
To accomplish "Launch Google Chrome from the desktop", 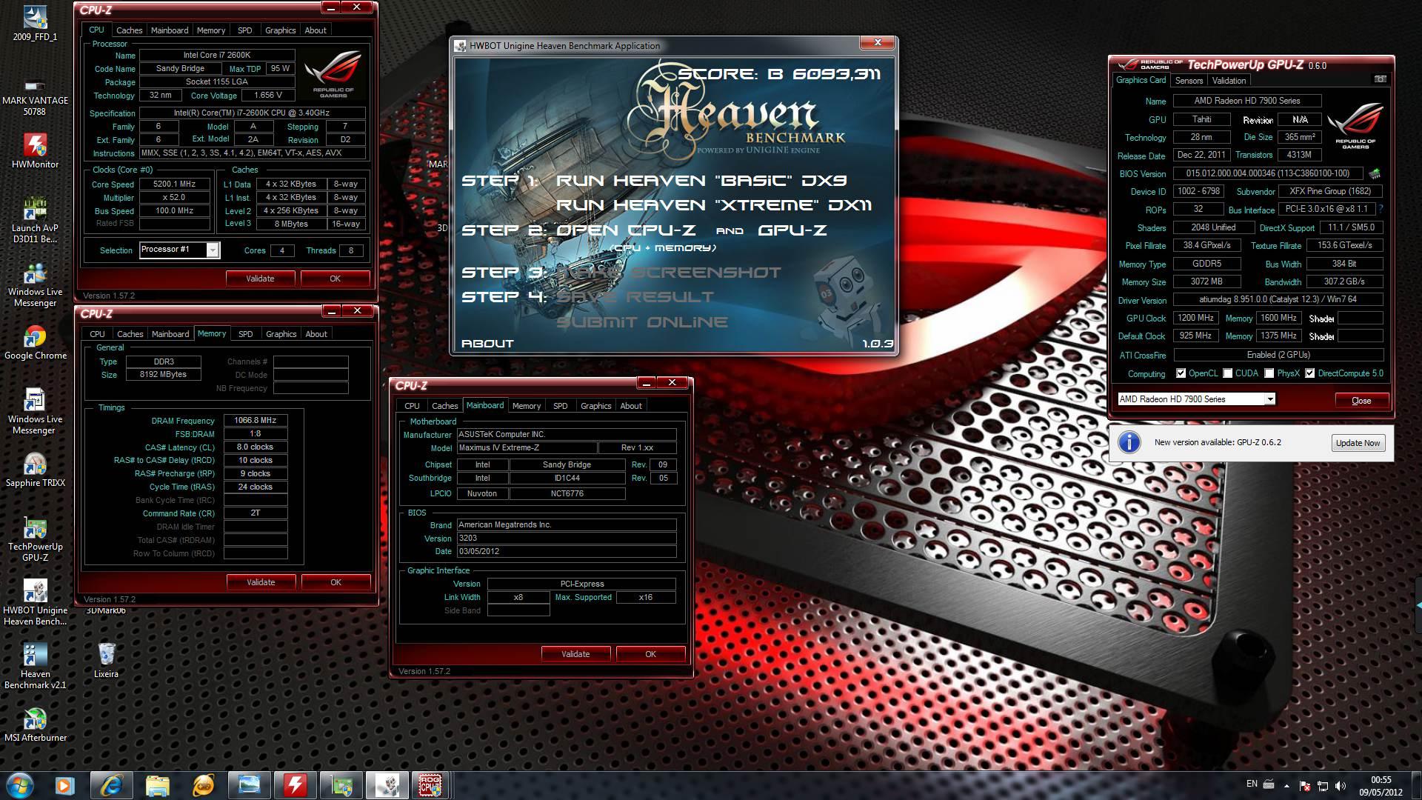I will coord(35,342).
